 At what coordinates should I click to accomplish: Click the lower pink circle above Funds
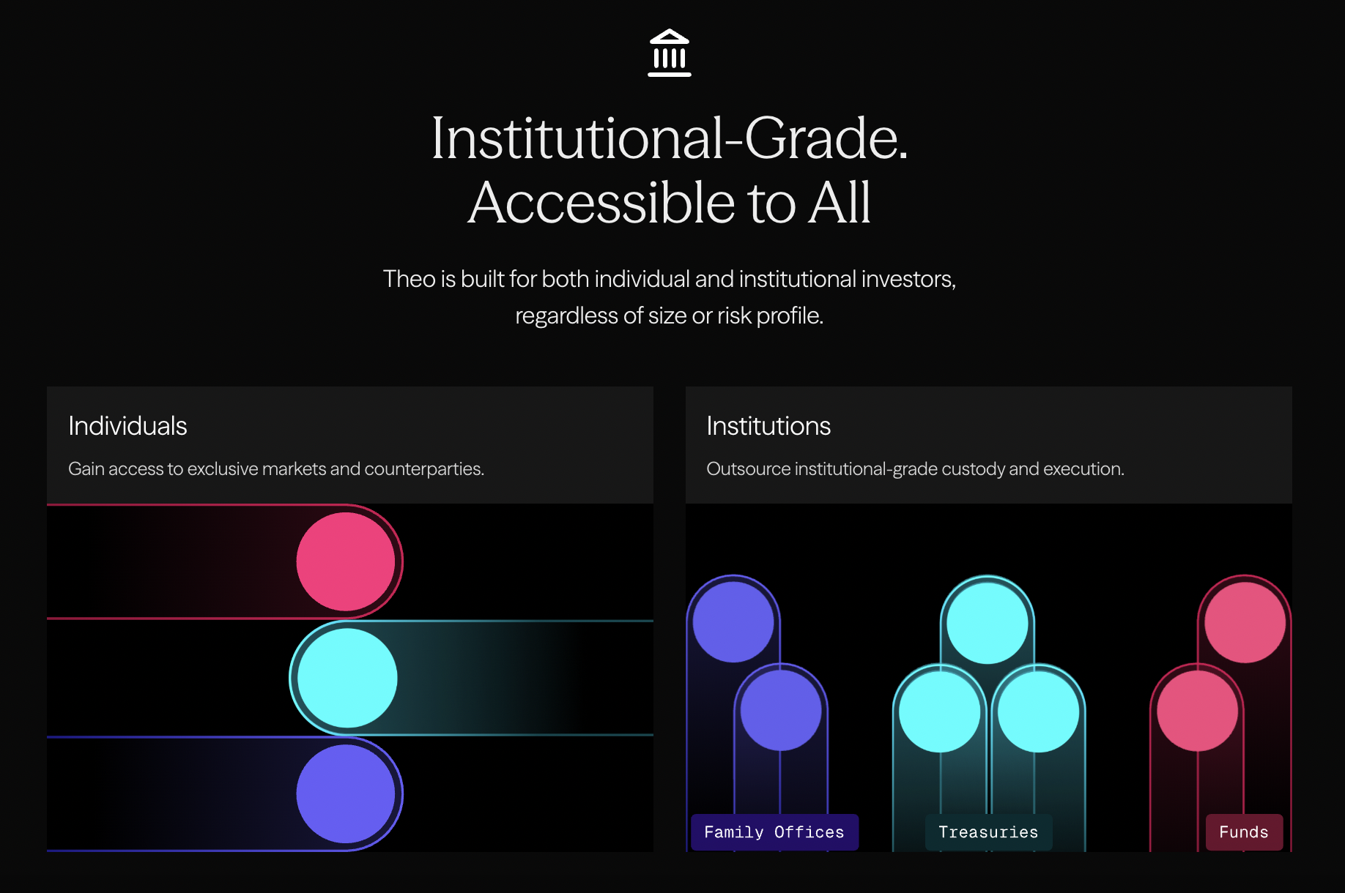pos(1197,711)
